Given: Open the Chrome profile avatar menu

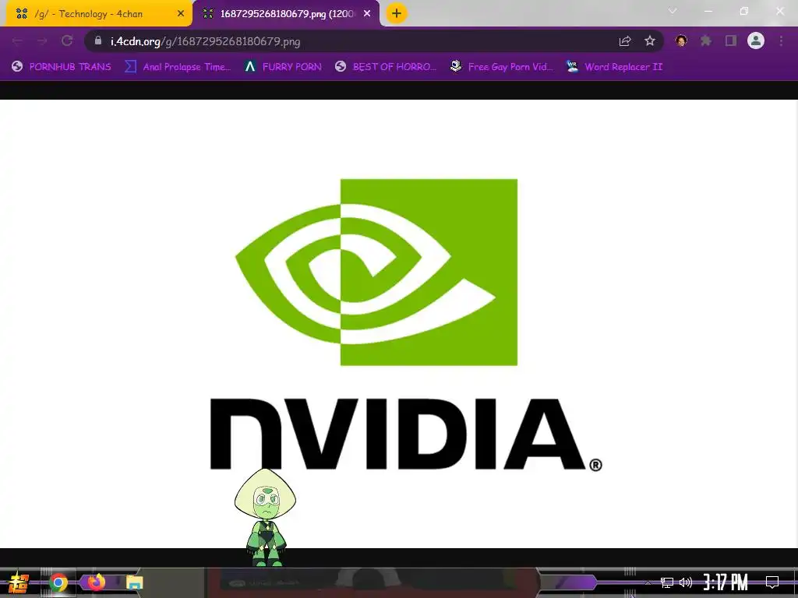Looking at the screenshot, I should (756, 40).
